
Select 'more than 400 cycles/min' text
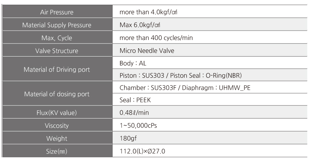pos(156,38)
